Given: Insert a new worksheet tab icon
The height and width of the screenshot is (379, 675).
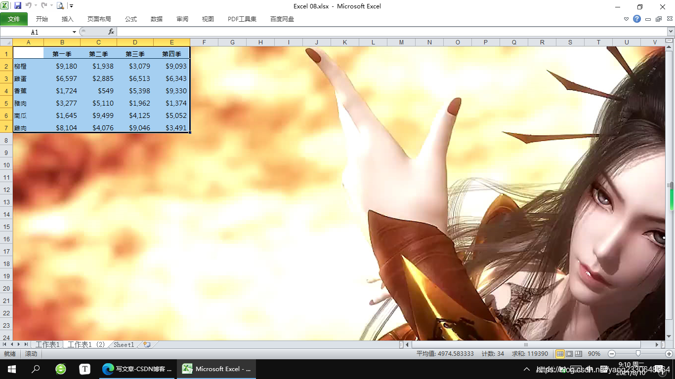Looking at the screenshot, I should pos(147,344).
